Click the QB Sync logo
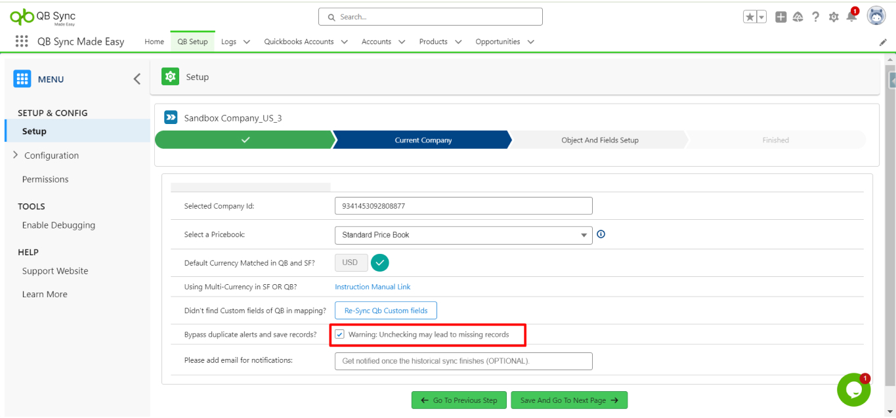Viewport: 896px width, 418px height. click(x=43, y=16)
